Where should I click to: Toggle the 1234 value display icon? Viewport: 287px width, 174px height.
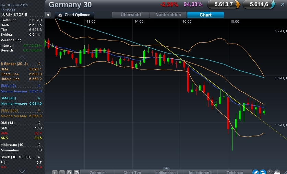pos(277,172)
